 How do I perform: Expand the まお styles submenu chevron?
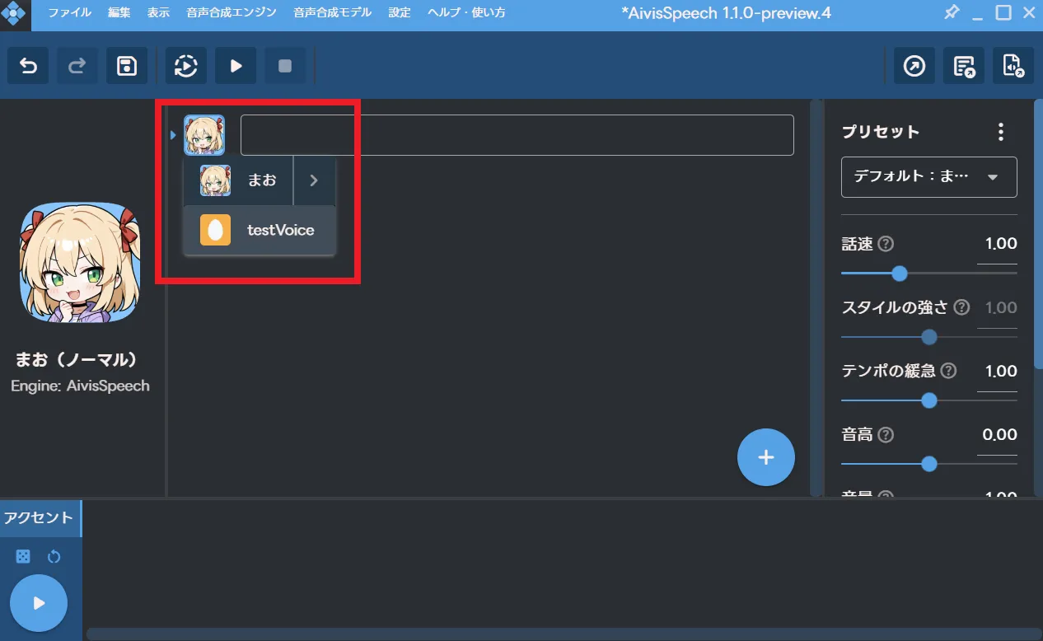[x=314, y=180]
